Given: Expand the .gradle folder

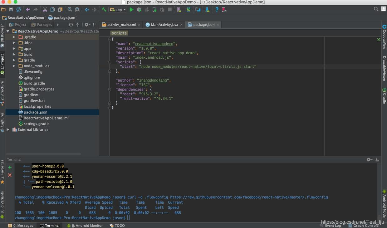Looking at the screenshot, I should coord(14,37).
